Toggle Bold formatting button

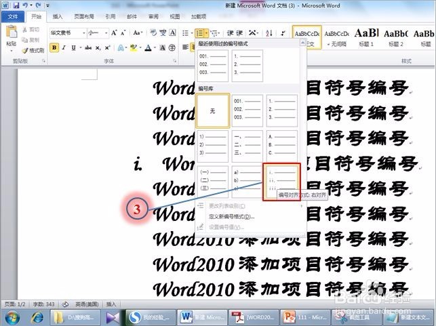tap(54, 48)
